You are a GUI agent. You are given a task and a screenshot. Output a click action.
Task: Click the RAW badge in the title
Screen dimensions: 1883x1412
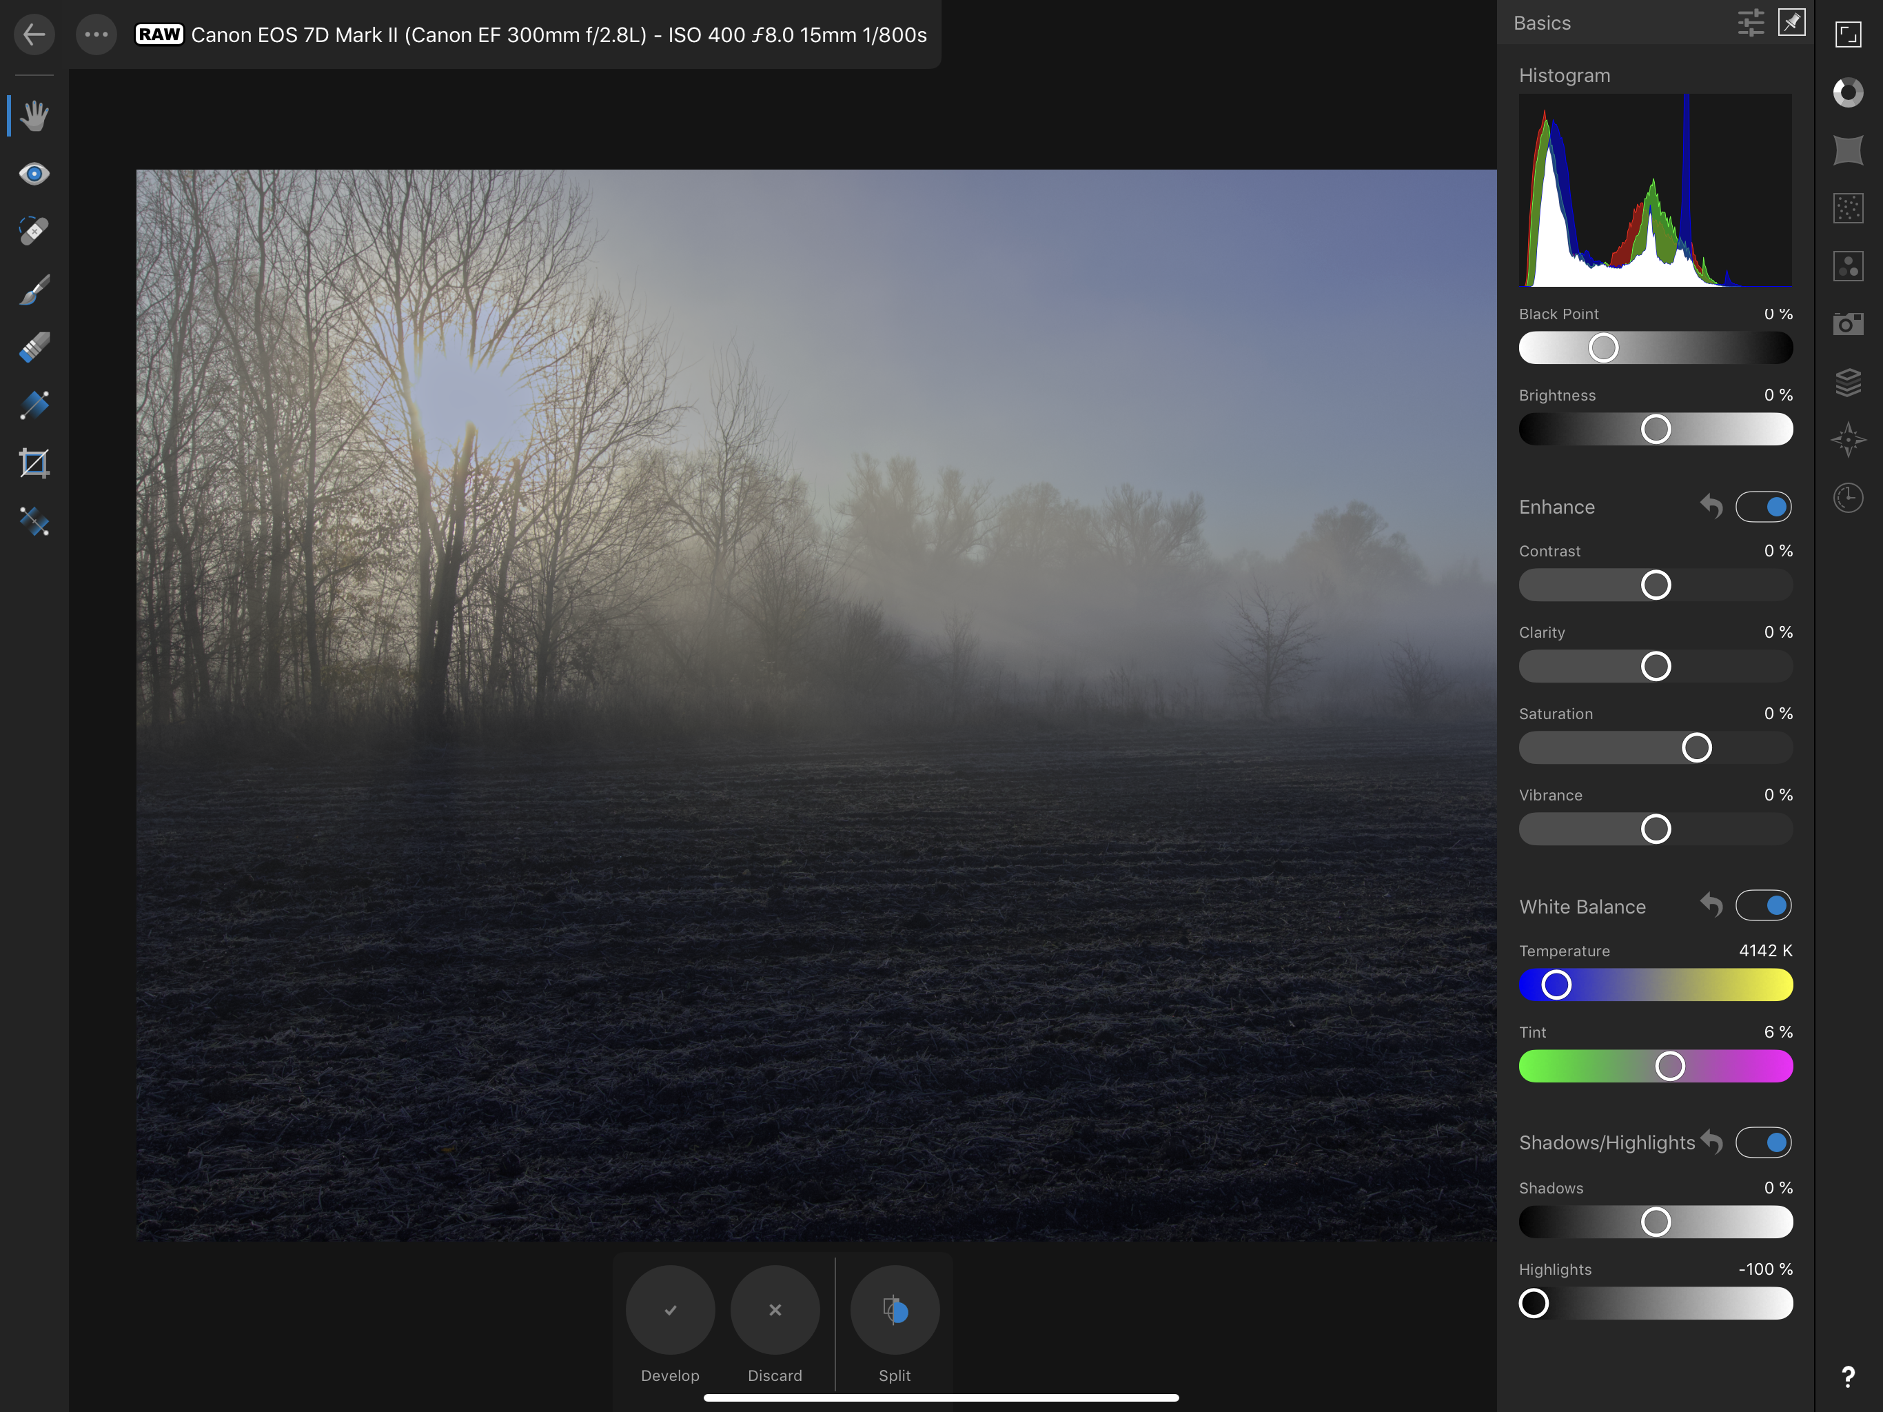pos(159,35)
